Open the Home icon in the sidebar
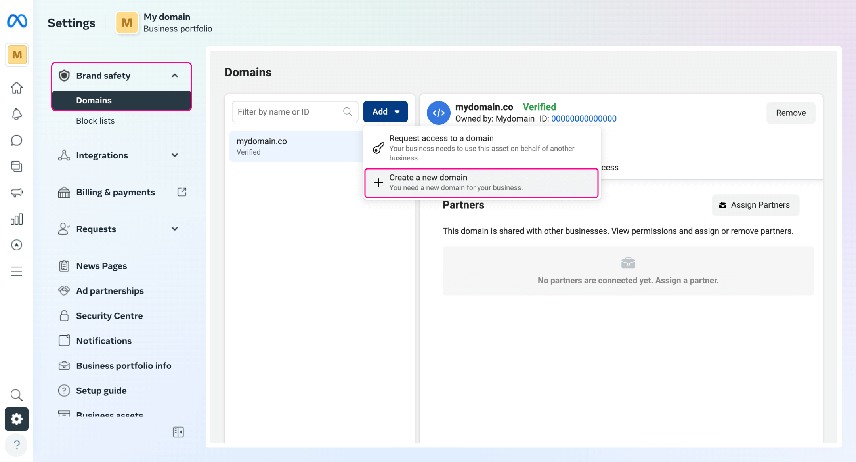The image size is (856, 462). [17, 88]
